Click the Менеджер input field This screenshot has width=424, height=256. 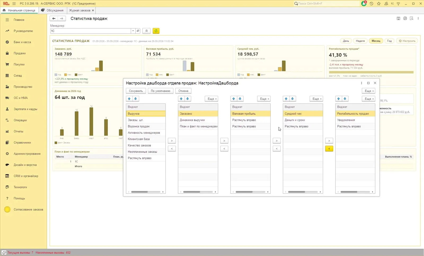pyautogui.click(x=91, y=31)
